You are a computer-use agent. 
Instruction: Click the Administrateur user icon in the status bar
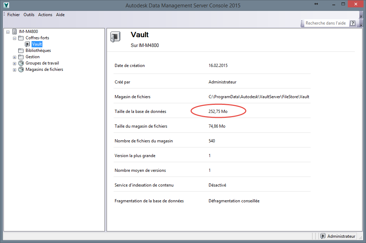(324, 236)
